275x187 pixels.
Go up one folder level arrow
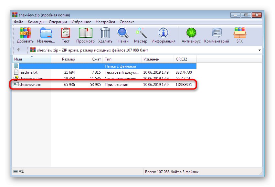point(19,50)
